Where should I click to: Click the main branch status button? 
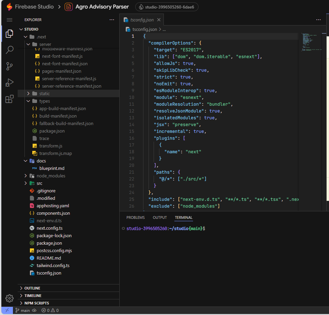[x=23, y=310]
